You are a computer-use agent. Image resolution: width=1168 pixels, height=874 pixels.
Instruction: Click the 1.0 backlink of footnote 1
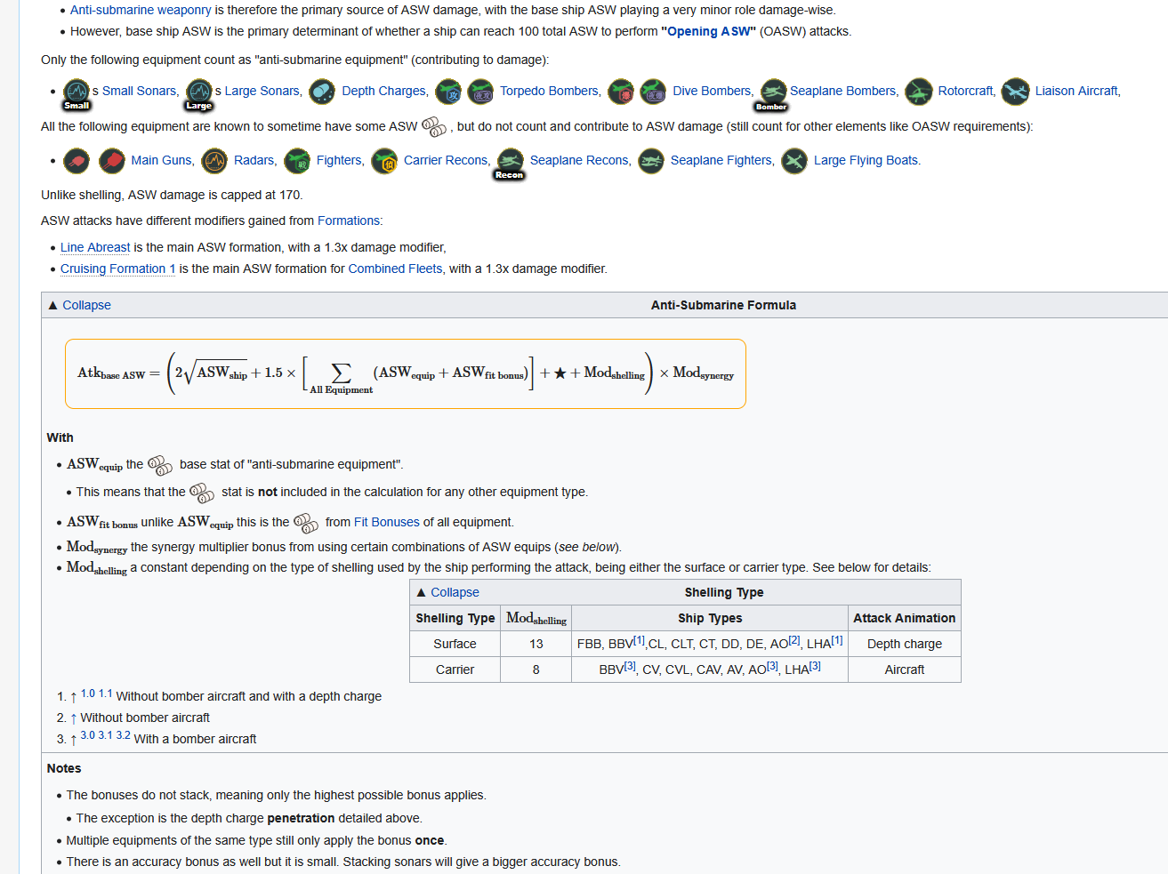tap(87, 694)
